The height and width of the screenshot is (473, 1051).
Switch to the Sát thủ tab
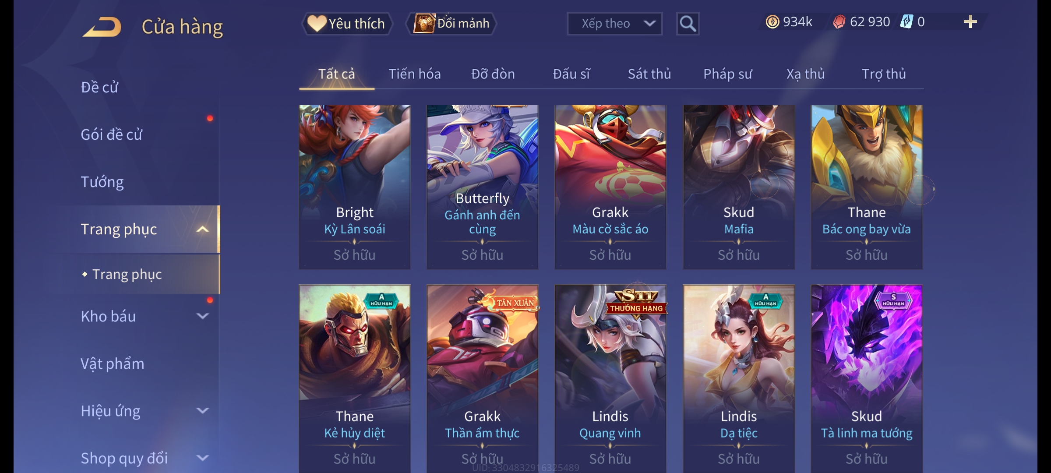coord(649,74)
